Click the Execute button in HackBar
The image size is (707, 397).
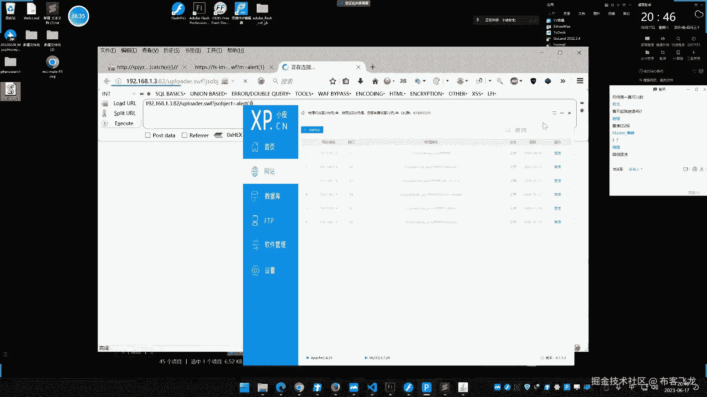[124, 124]
